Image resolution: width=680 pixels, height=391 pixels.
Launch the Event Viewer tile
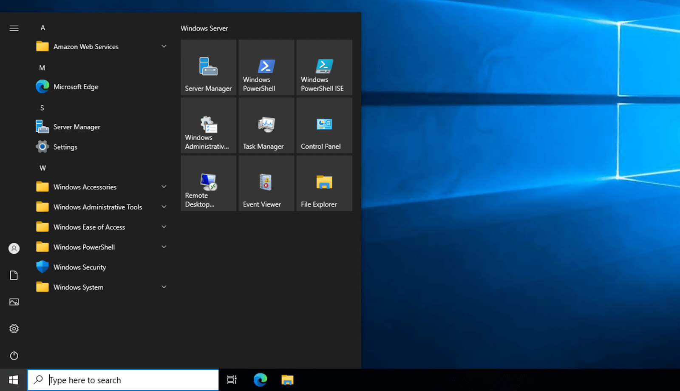(x=266, y=183)
